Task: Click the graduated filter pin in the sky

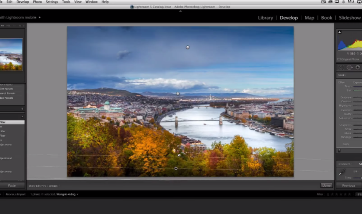Action: [188, 47]
